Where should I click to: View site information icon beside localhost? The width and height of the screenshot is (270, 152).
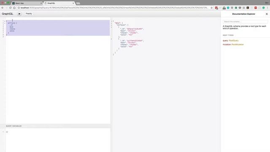tap(19, 8)
